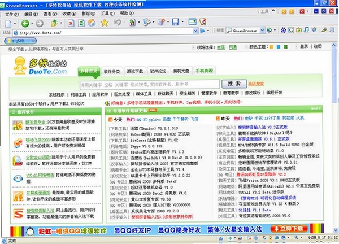The width and height of the screenshot is (339, 244).
Task: Open the 文件 menu
Action: pos(12,14)
